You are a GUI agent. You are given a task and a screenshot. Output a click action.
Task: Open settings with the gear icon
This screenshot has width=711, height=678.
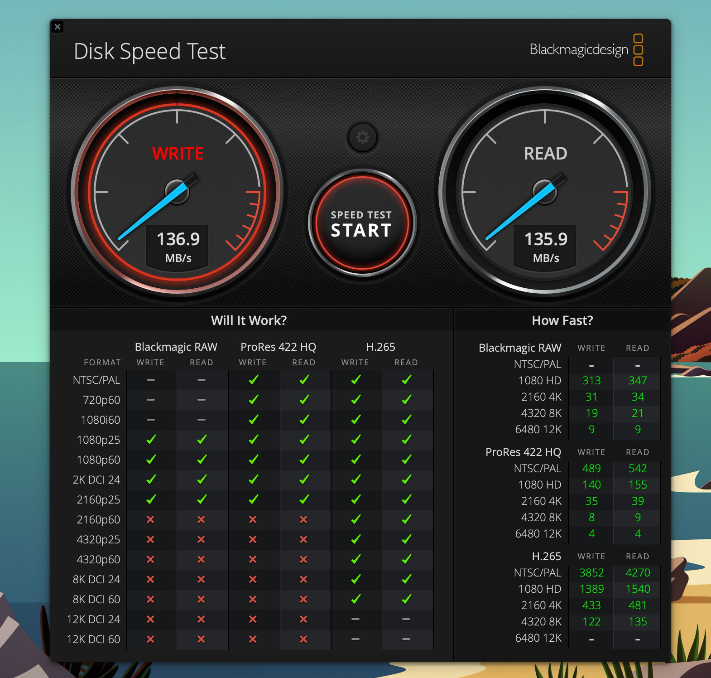tap(362, 137)
